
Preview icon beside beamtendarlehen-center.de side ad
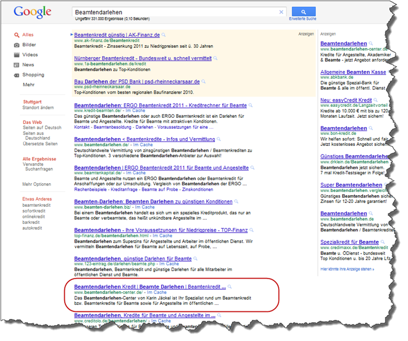(x=371, y=43)
